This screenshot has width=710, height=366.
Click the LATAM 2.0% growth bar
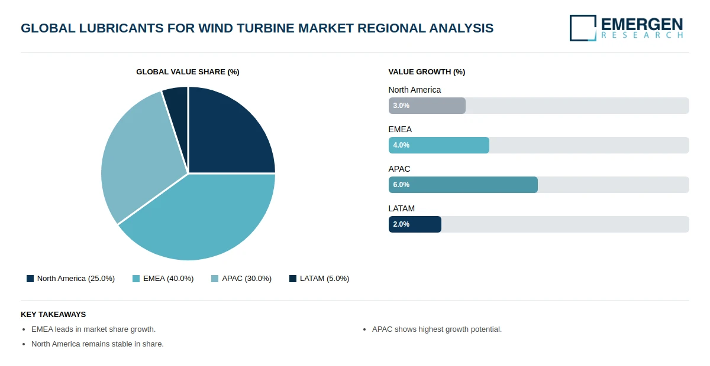pyautogui.click(x=415, y=224)
